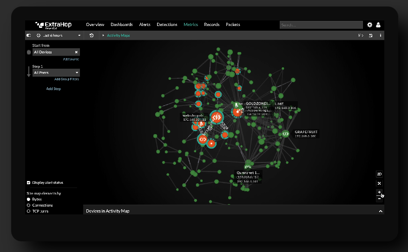408x252 pixels.
Task: Click the LIME device label
Action: (x=285, y=105)
